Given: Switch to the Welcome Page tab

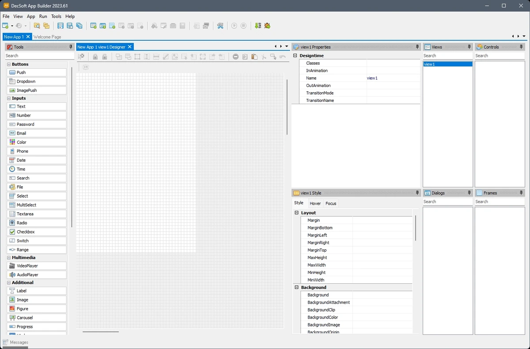Looking at the screenshot, I should 47,37.
